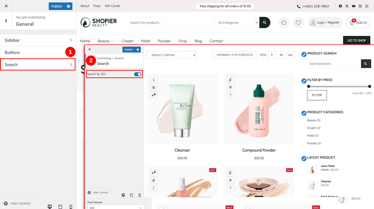Open Powder in the main navigation

coord(164,41)
